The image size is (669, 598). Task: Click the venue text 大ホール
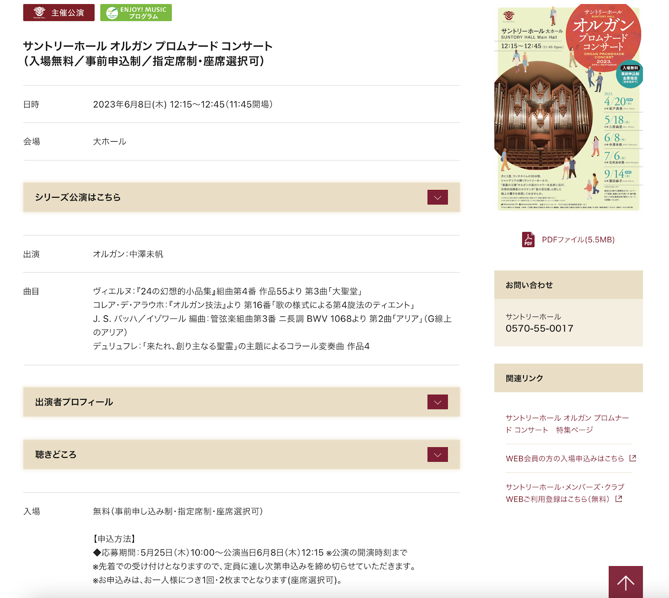[110, 142]
